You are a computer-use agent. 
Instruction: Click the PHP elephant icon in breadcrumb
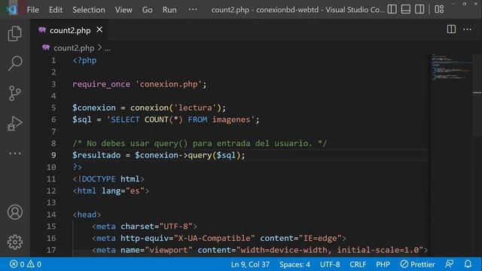click(46, 47)
